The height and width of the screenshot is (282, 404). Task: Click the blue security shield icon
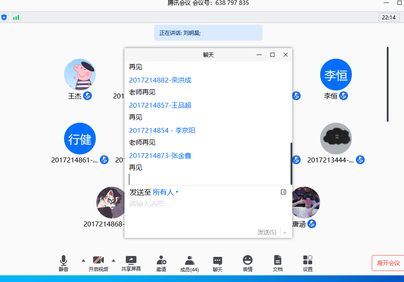tap(4, 17)
